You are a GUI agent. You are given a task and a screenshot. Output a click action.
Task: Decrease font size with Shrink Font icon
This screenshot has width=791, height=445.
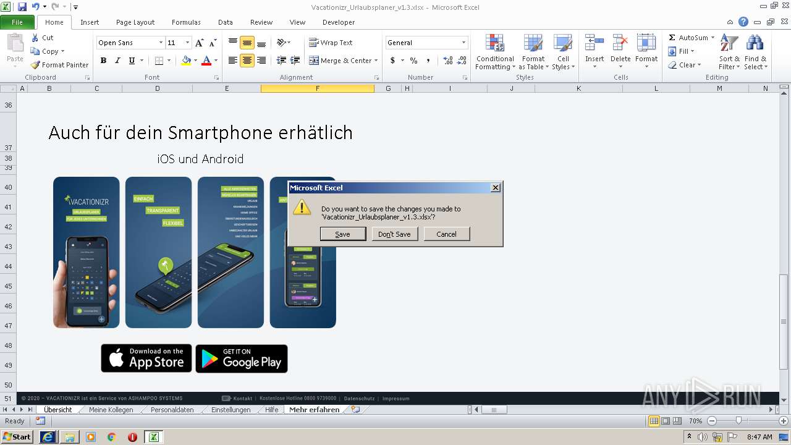(x=213, y=43)
